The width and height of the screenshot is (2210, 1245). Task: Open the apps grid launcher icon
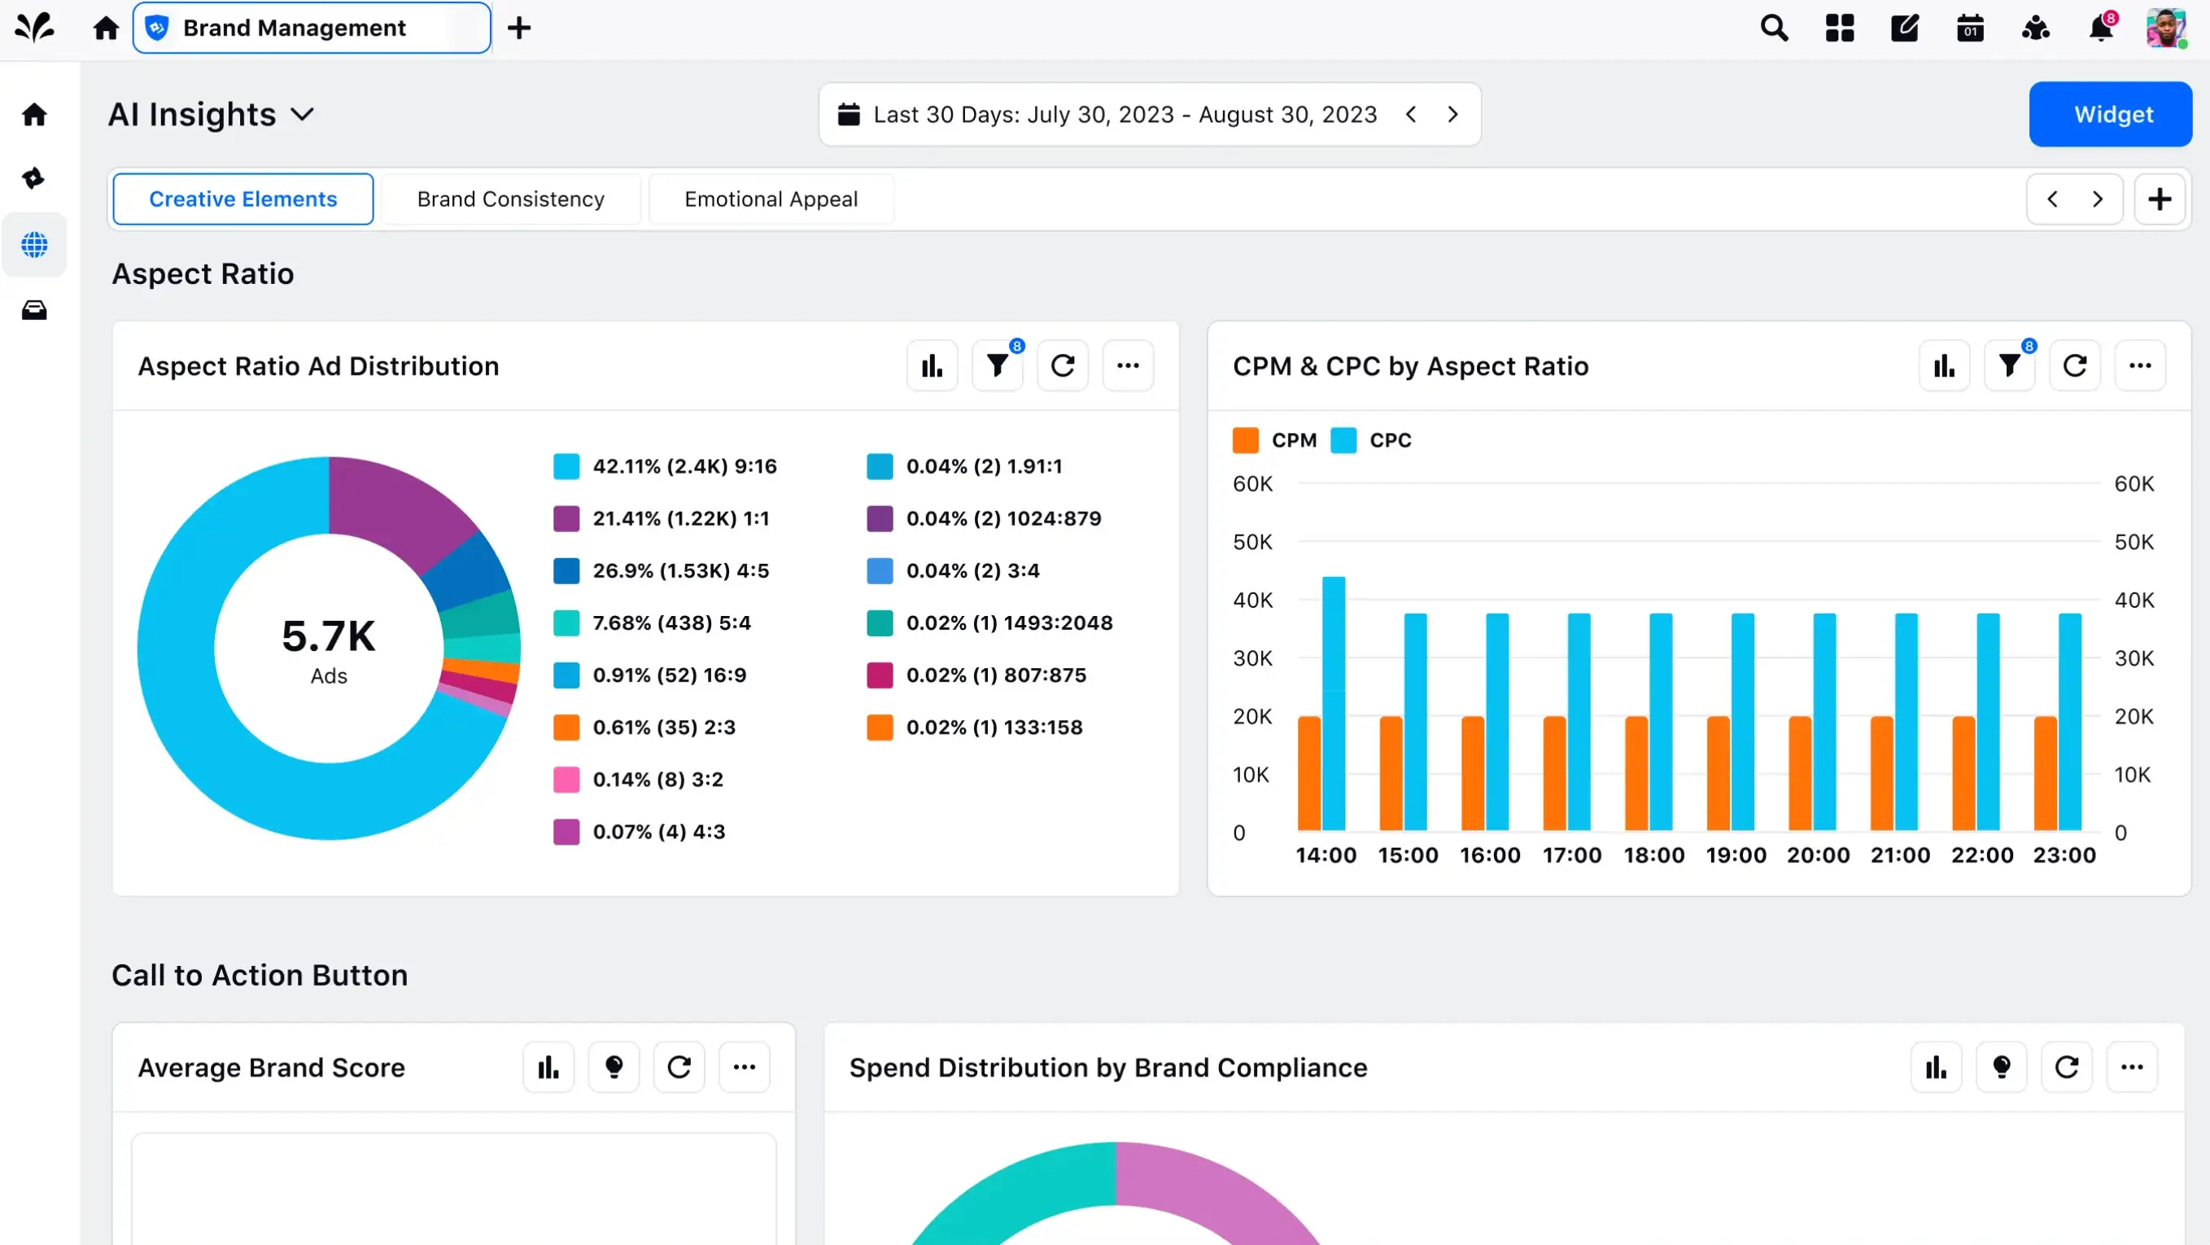point(1838,28)
